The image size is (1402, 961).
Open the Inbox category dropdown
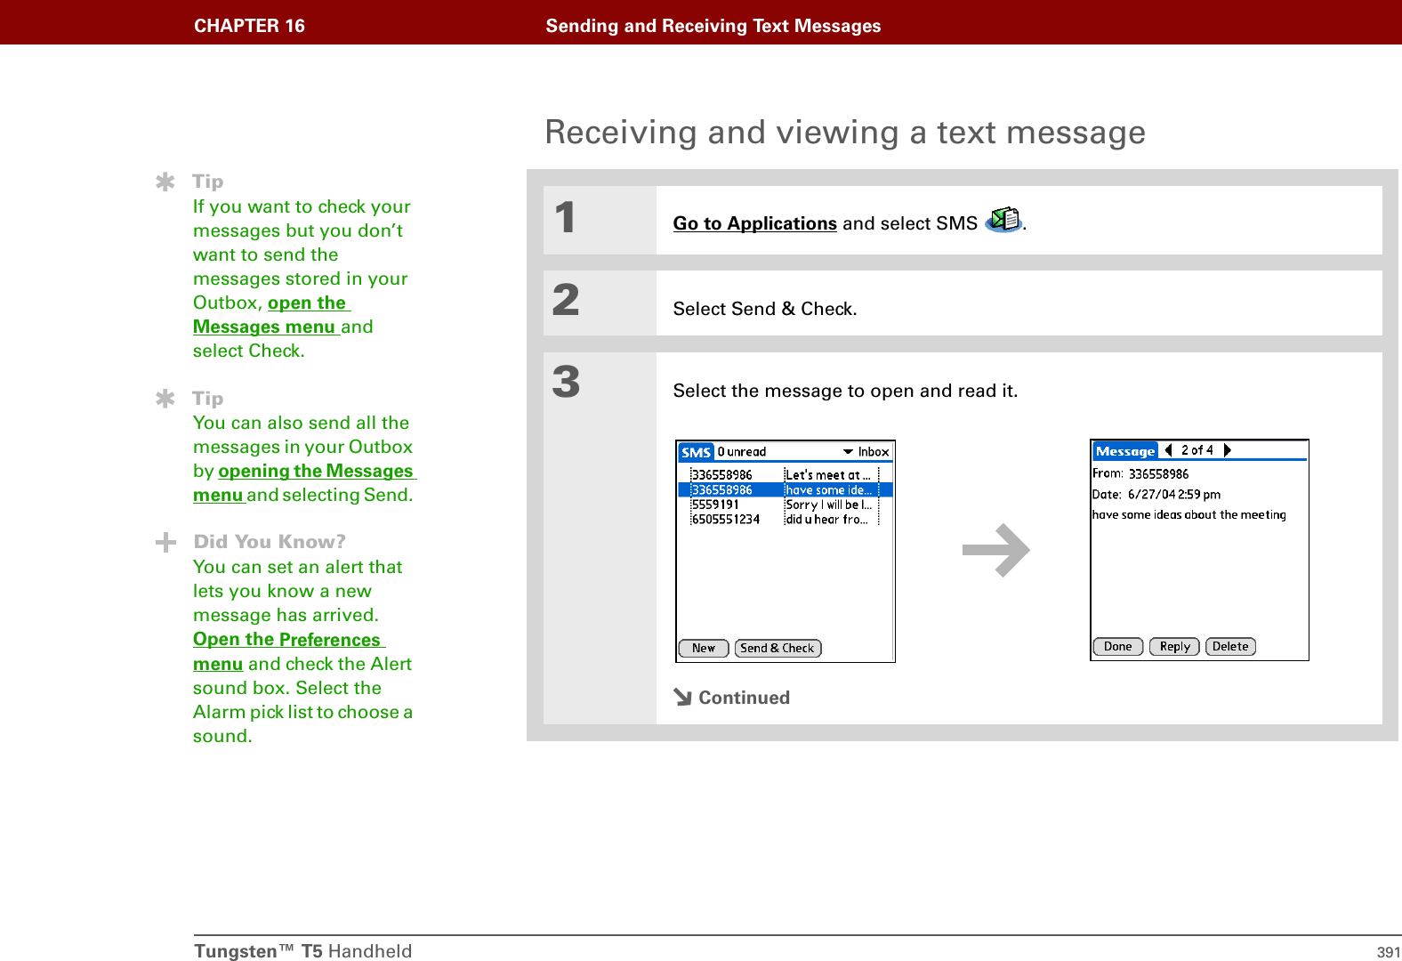tap(866, 452)
